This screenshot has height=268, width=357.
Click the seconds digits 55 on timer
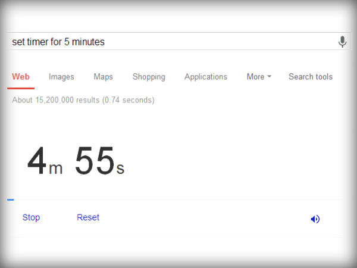(x=94, y=161)
